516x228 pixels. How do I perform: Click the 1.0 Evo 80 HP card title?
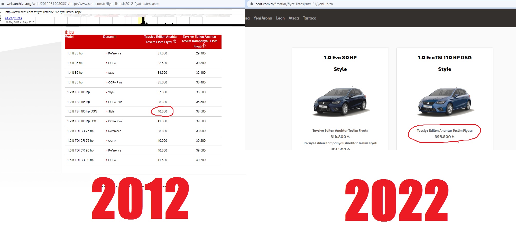pyautogui.click(x=340, y=58)
